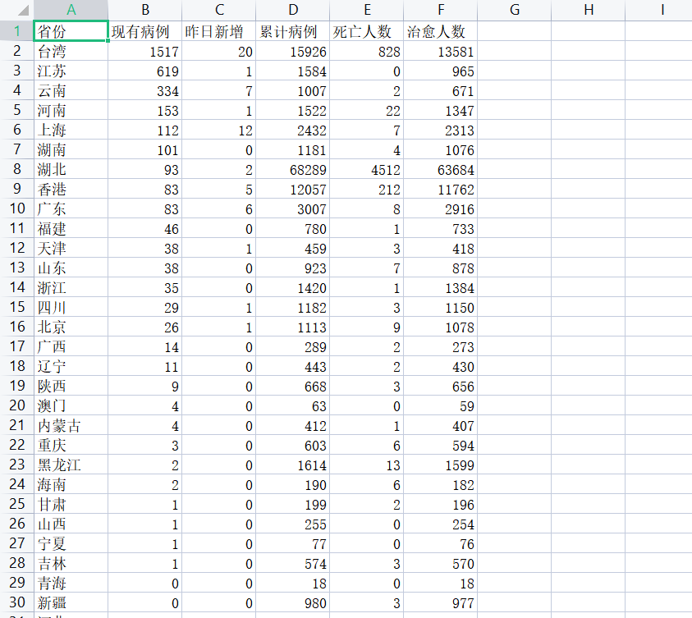692x618 pixels.
Task: Select column G header
Action: [x=515, y=10]
